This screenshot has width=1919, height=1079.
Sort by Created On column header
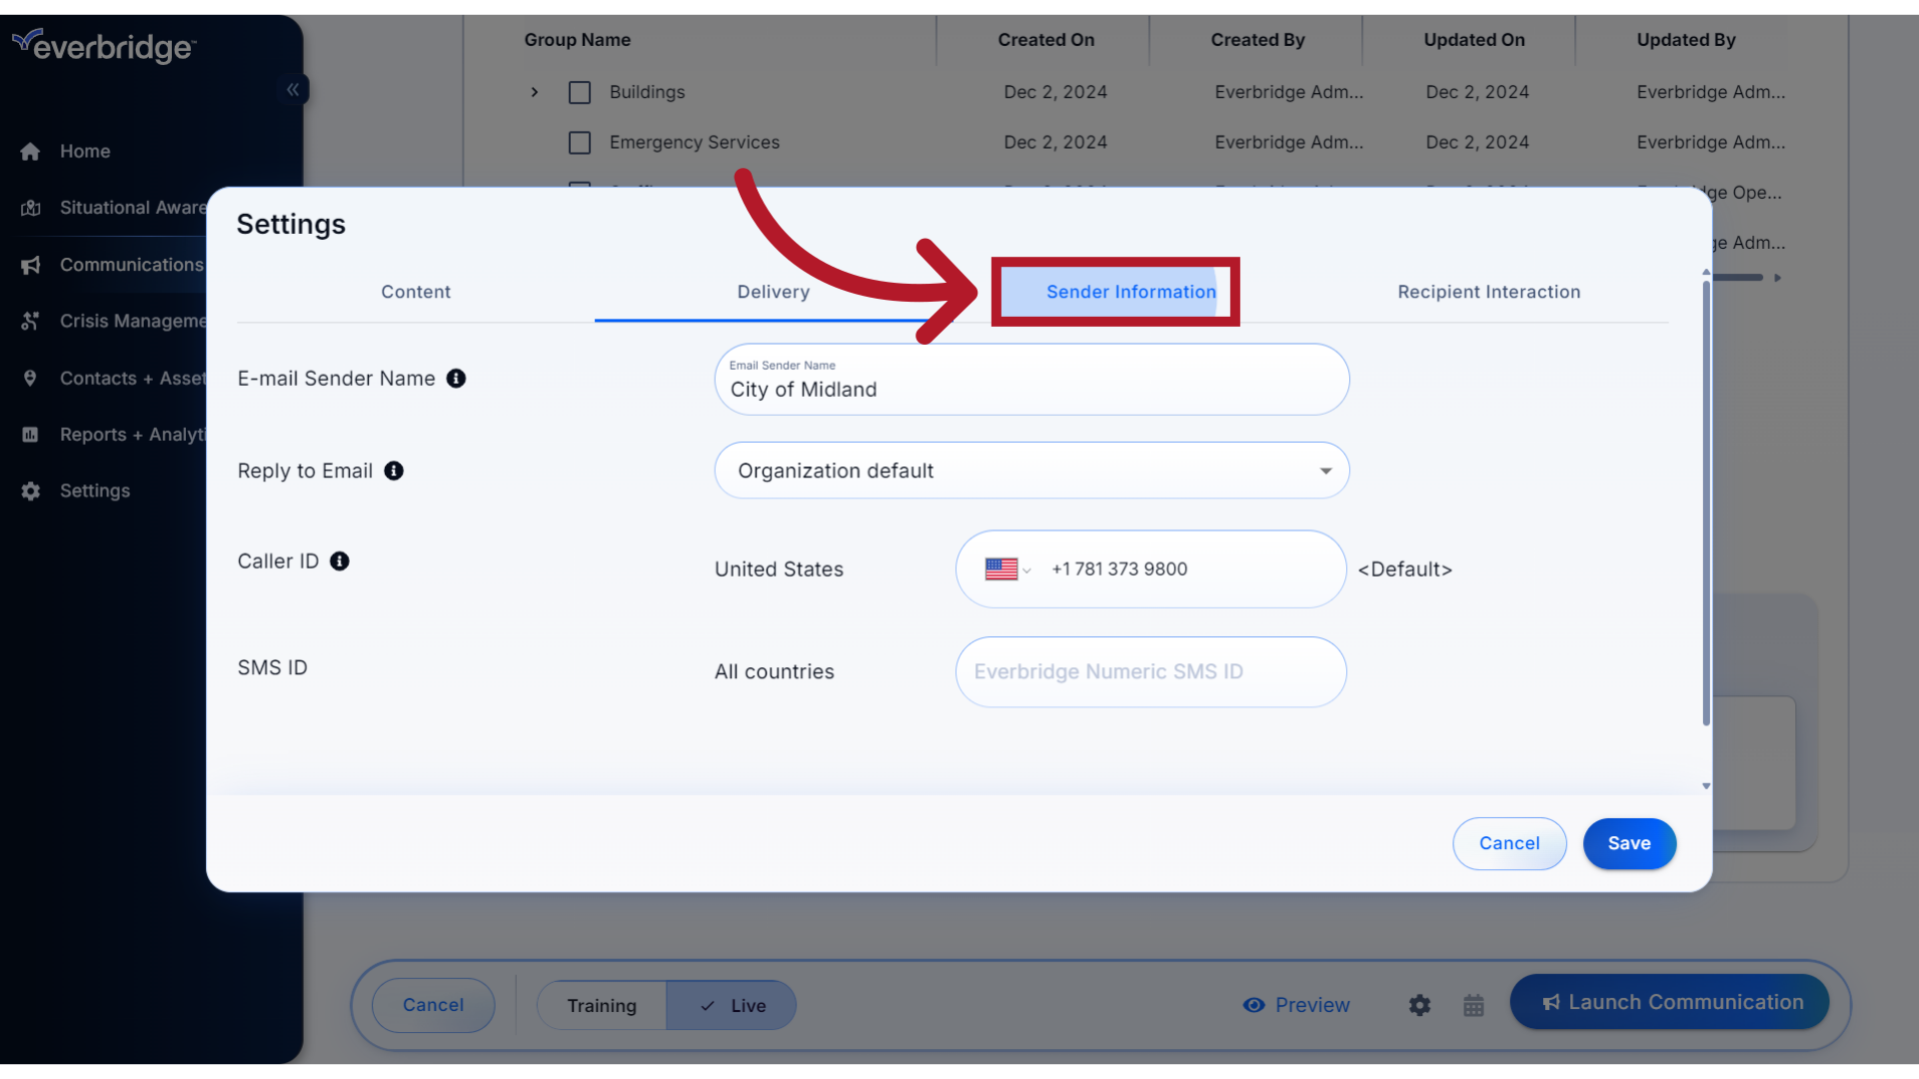click(1045, 40)
